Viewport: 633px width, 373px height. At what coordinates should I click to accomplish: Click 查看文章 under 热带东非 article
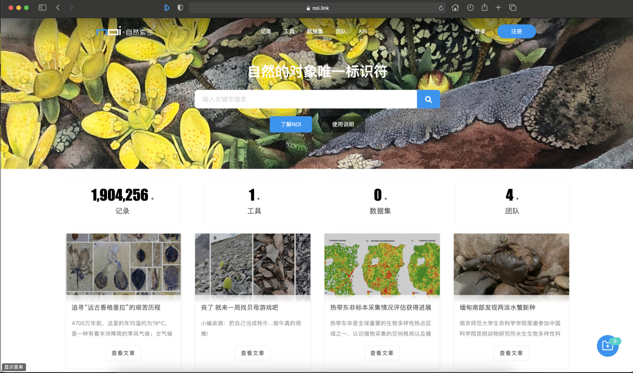coord(382,353)
